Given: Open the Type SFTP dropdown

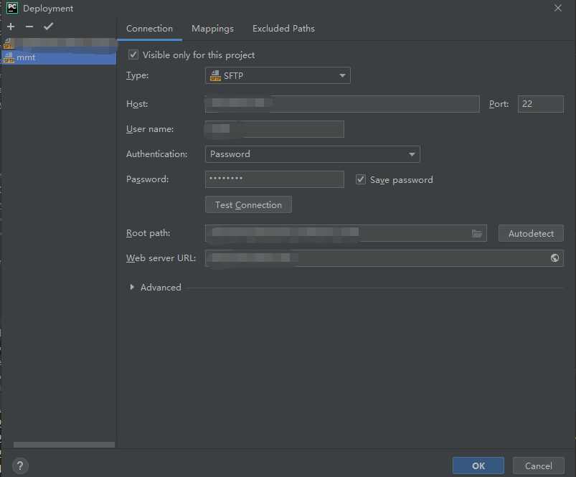Looking at the screenshot, I should pyautogui.click(x=278, y=75).
